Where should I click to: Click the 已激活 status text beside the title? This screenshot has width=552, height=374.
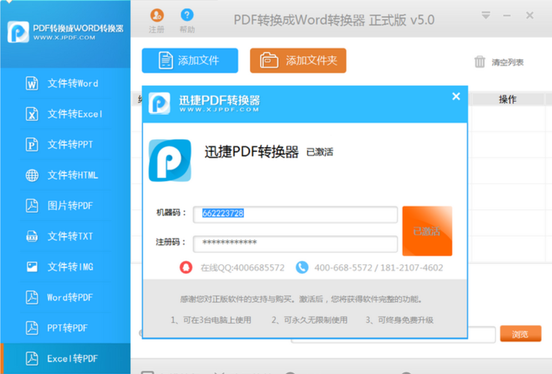320,153
